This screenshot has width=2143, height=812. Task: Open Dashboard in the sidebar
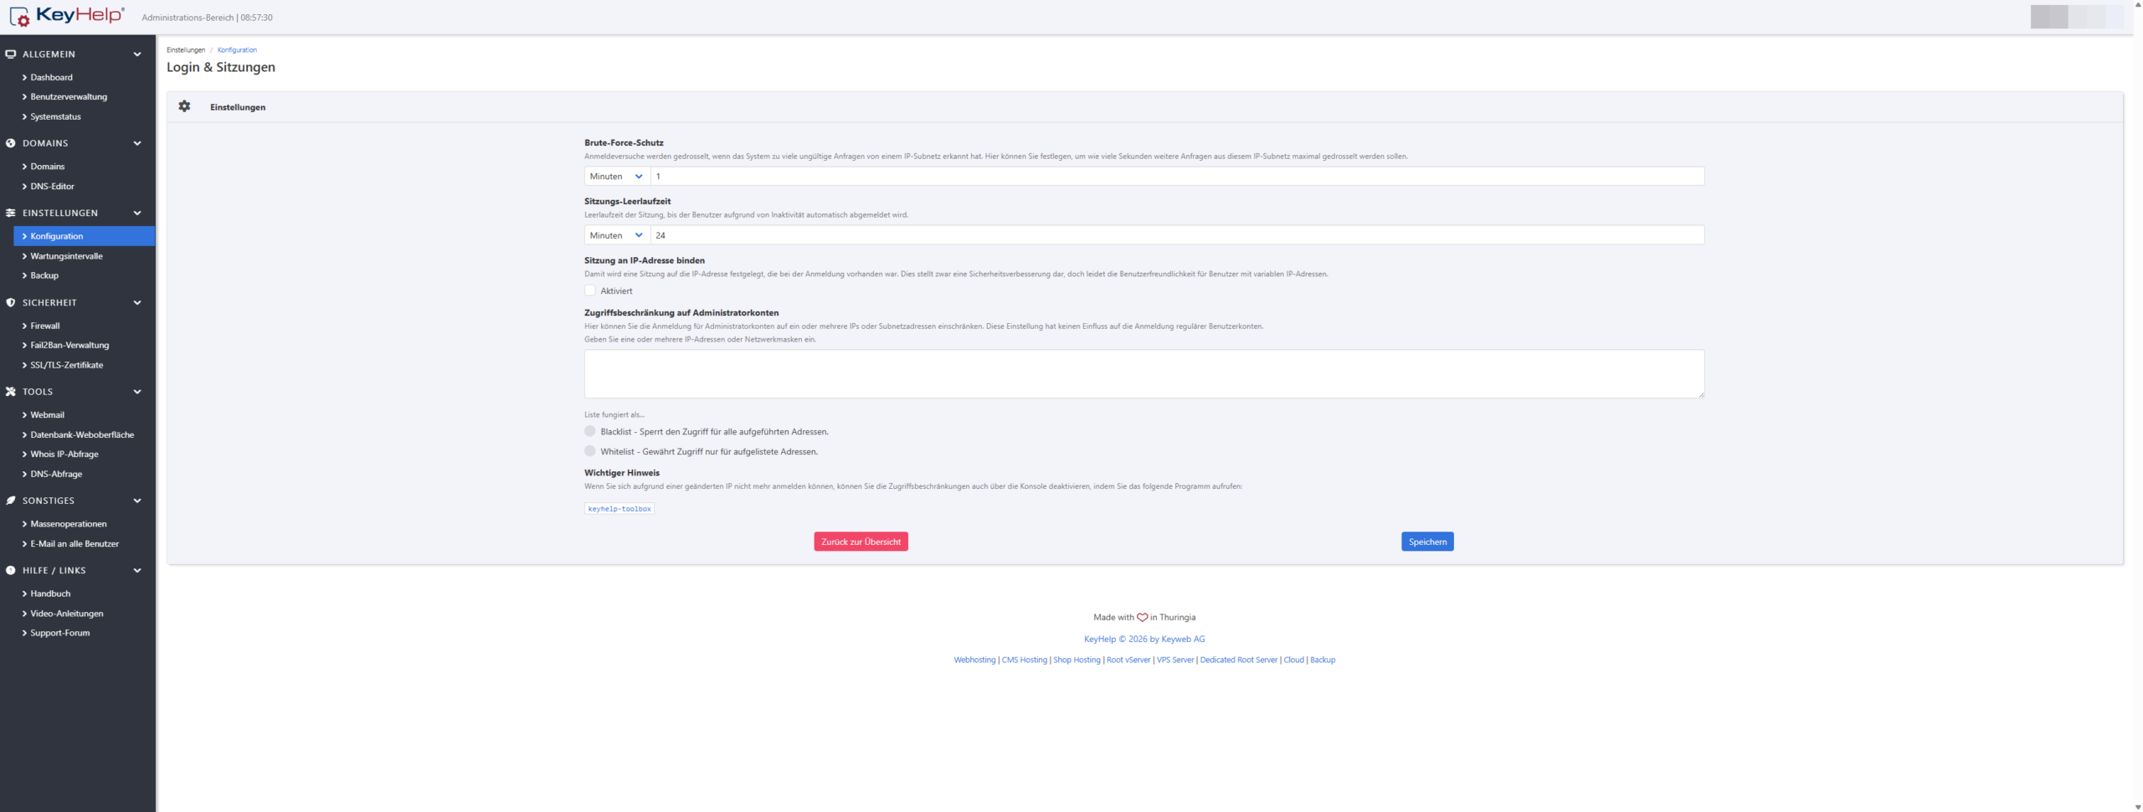[51, 77]
